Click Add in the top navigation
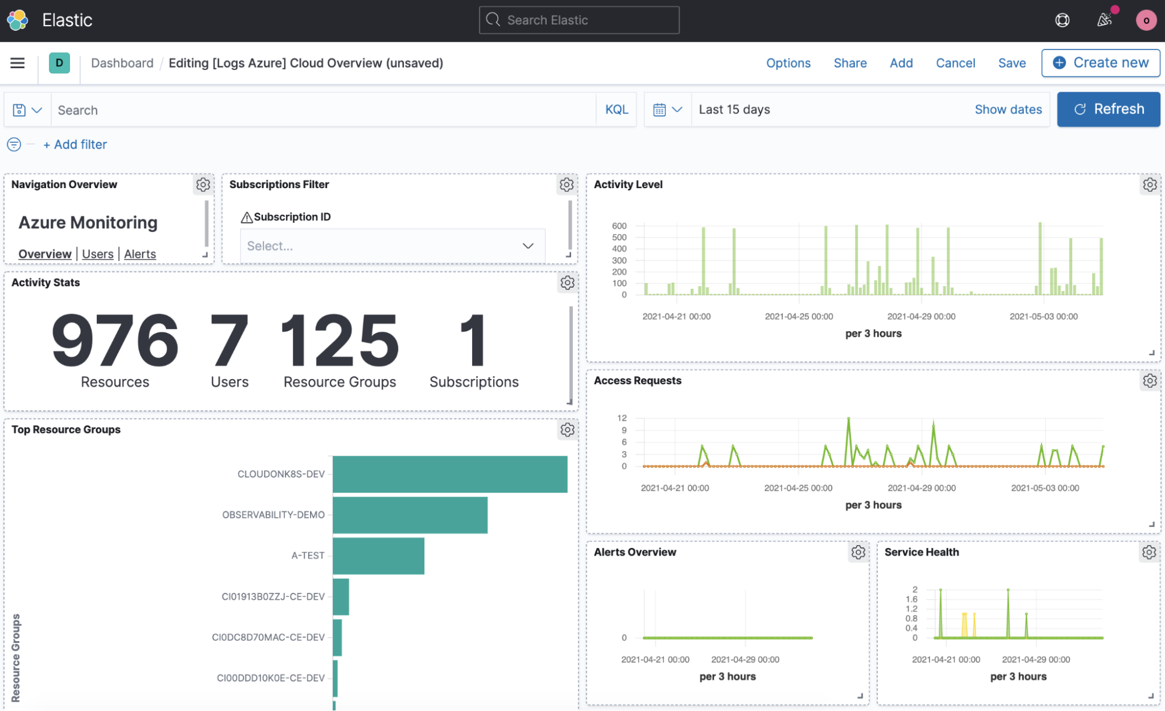 pos(901,63)
